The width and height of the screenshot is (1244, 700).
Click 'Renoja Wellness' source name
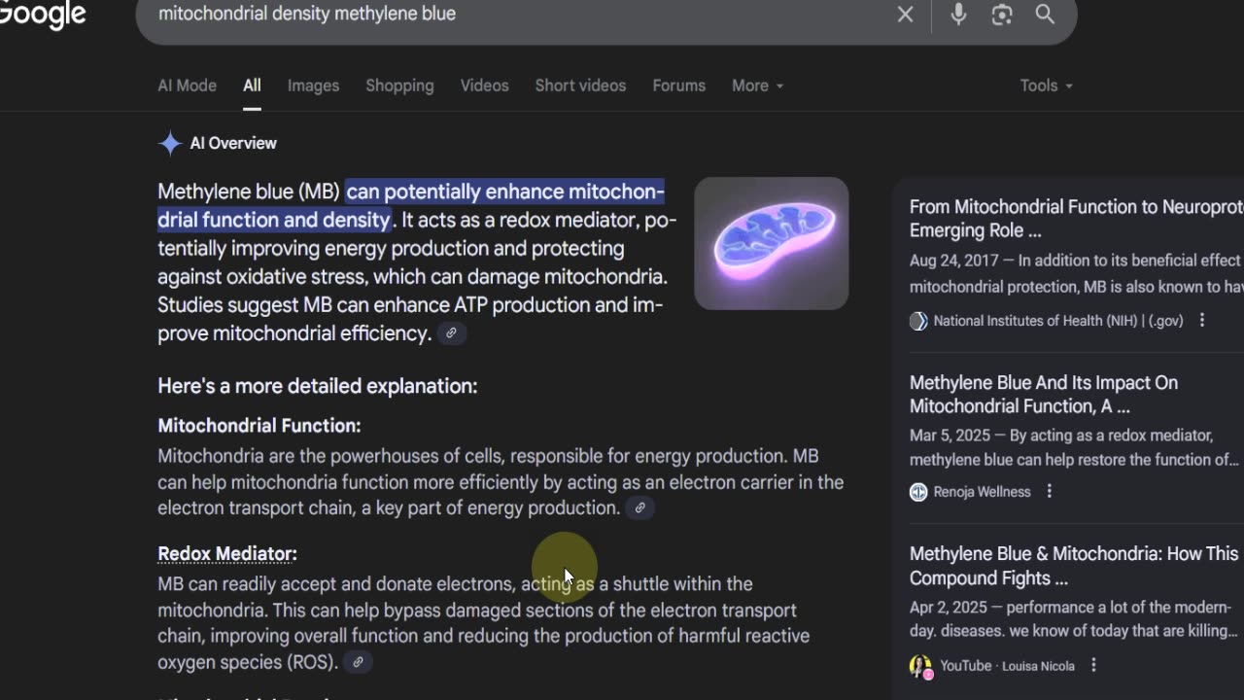pyautogui.click(x=982, y=492)
